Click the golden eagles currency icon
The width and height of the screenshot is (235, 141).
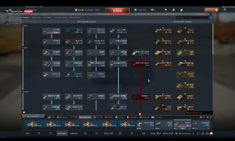pyautogui.click(x=152, y=10)
